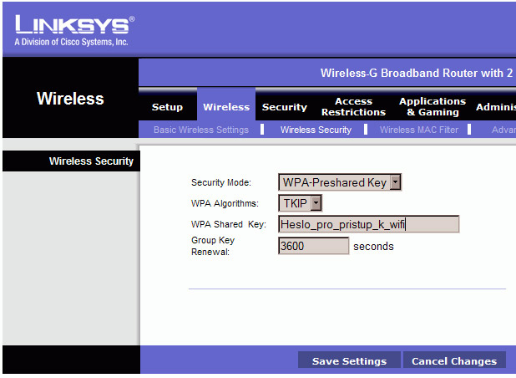516x378 pixels.
Task: Click the large Wireless section heading
Action: pos(70,98)
